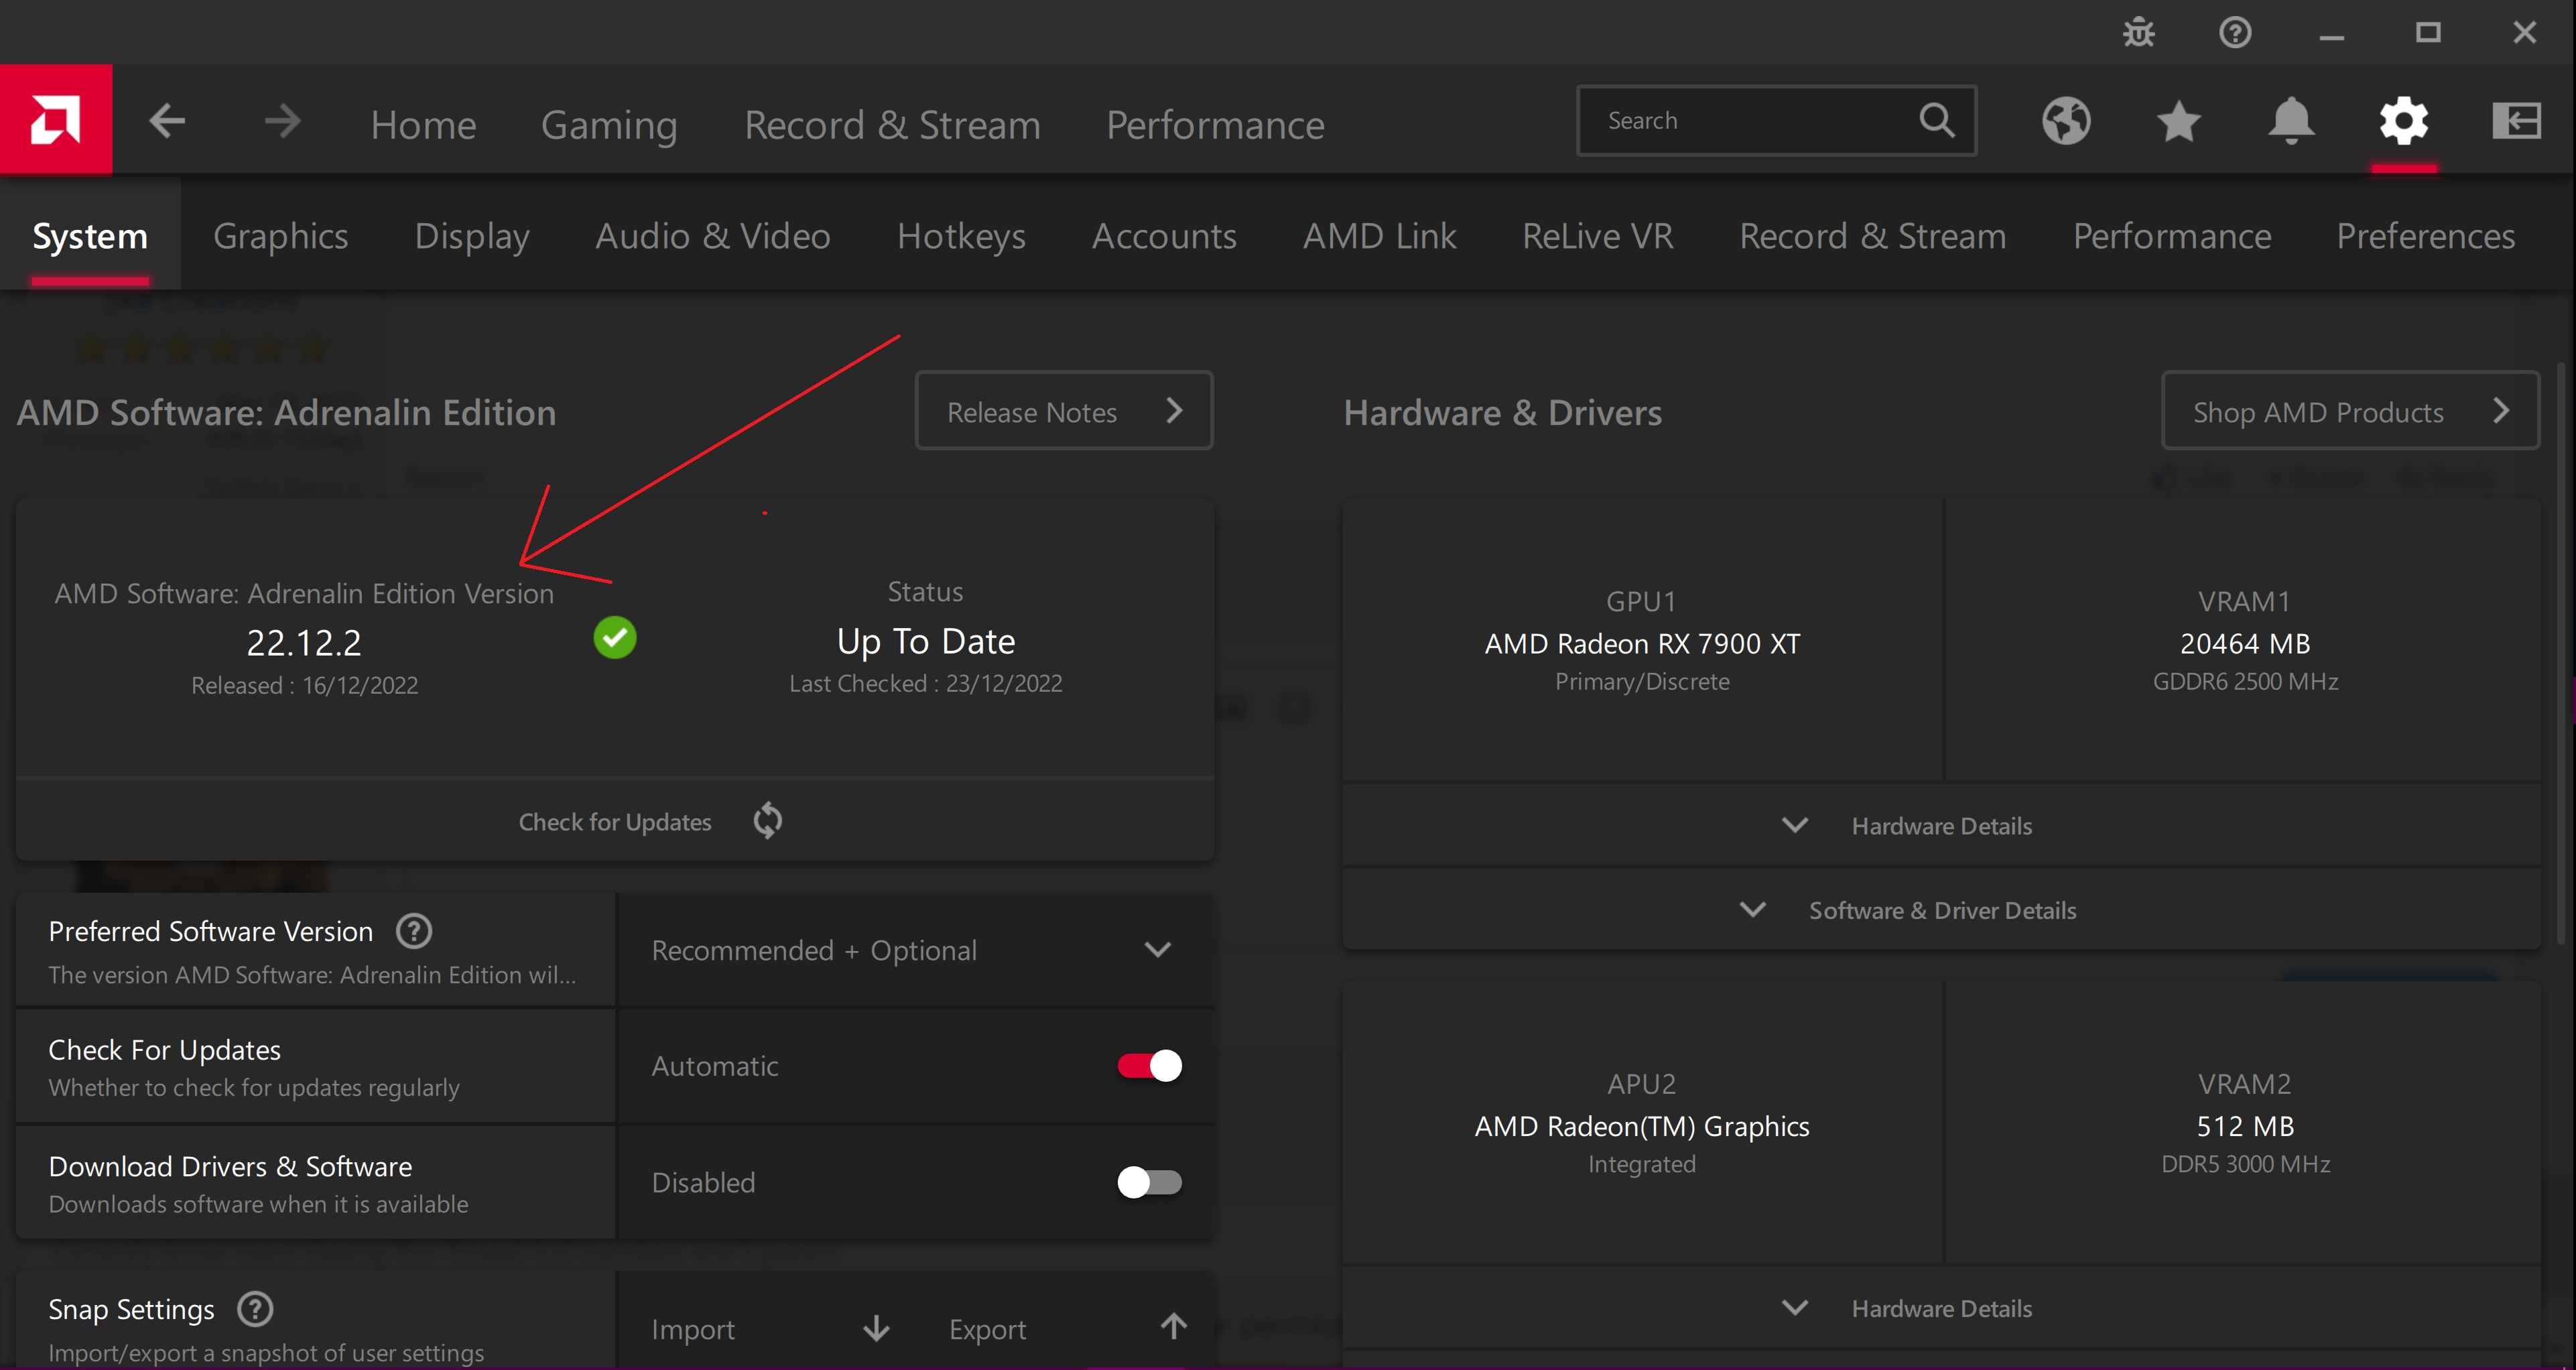Screen dimensions: 2576x1370
Task: Expand APU2 Hardware Details
Action: click(x=1941, y=1308)
